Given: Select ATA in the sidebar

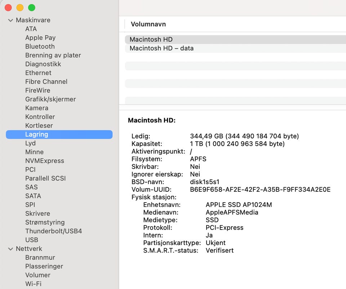Looking at the screenshot, I should (31, 29).
